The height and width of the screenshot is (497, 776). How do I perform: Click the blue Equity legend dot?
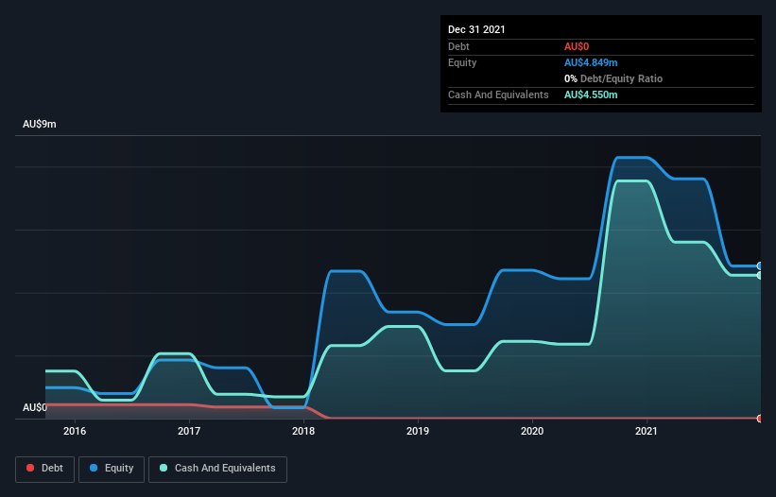tap(94, 468)
